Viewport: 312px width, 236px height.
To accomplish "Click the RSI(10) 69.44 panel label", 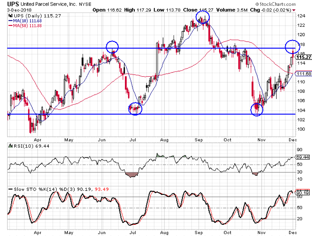I will [x=31, y=146].
